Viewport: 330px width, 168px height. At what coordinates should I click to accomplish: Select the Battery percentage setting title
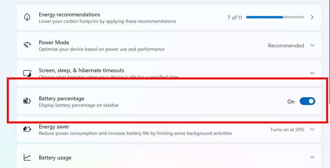61,99
